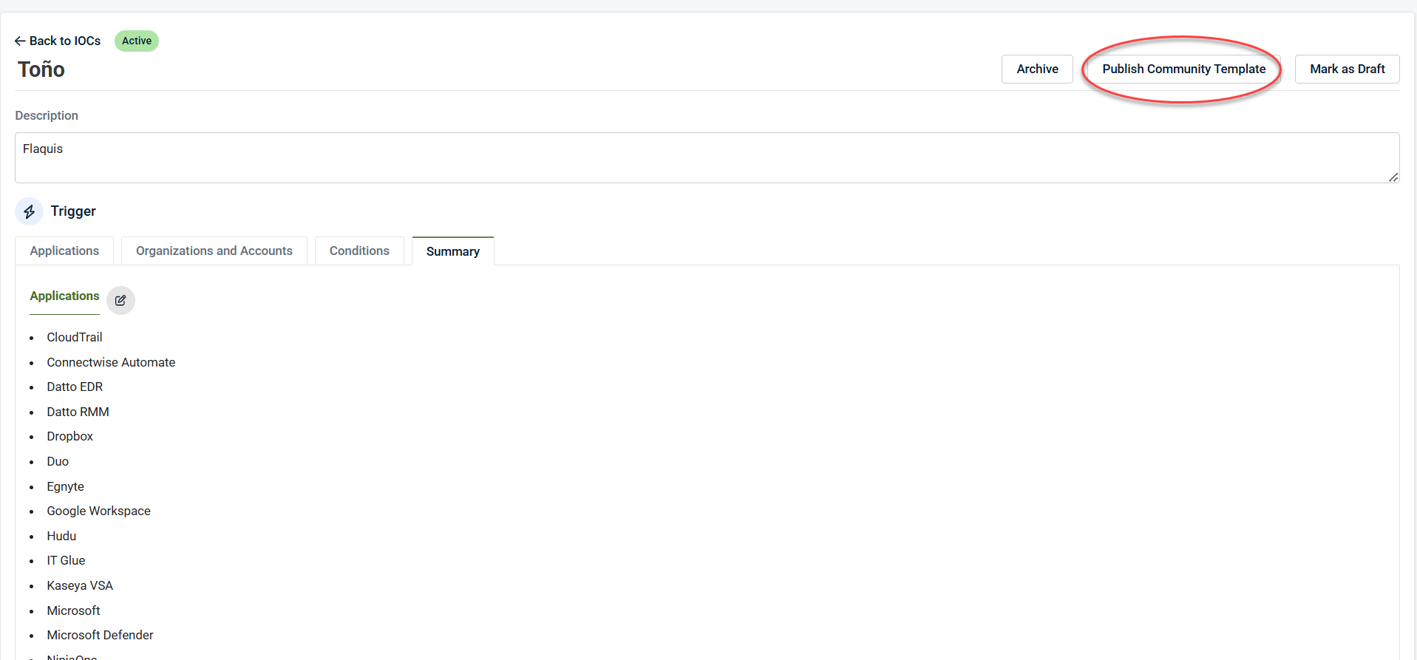Viewport: 1417px width, 660px height.
Task: Click the green Active status badge
Action: point(137,41)
